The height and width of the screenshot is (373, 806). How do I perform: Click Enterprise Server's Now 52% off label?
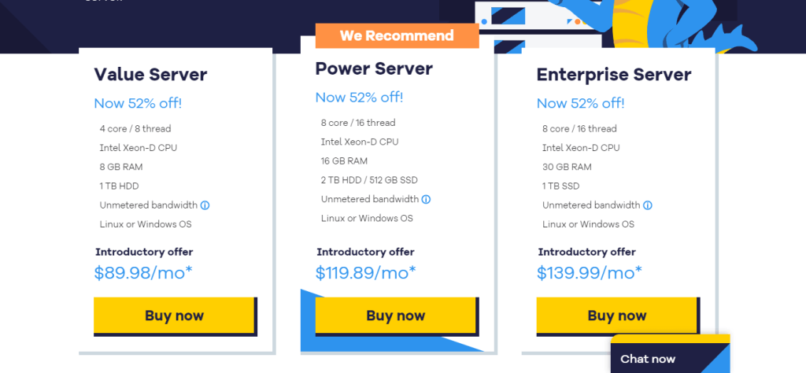580,103
